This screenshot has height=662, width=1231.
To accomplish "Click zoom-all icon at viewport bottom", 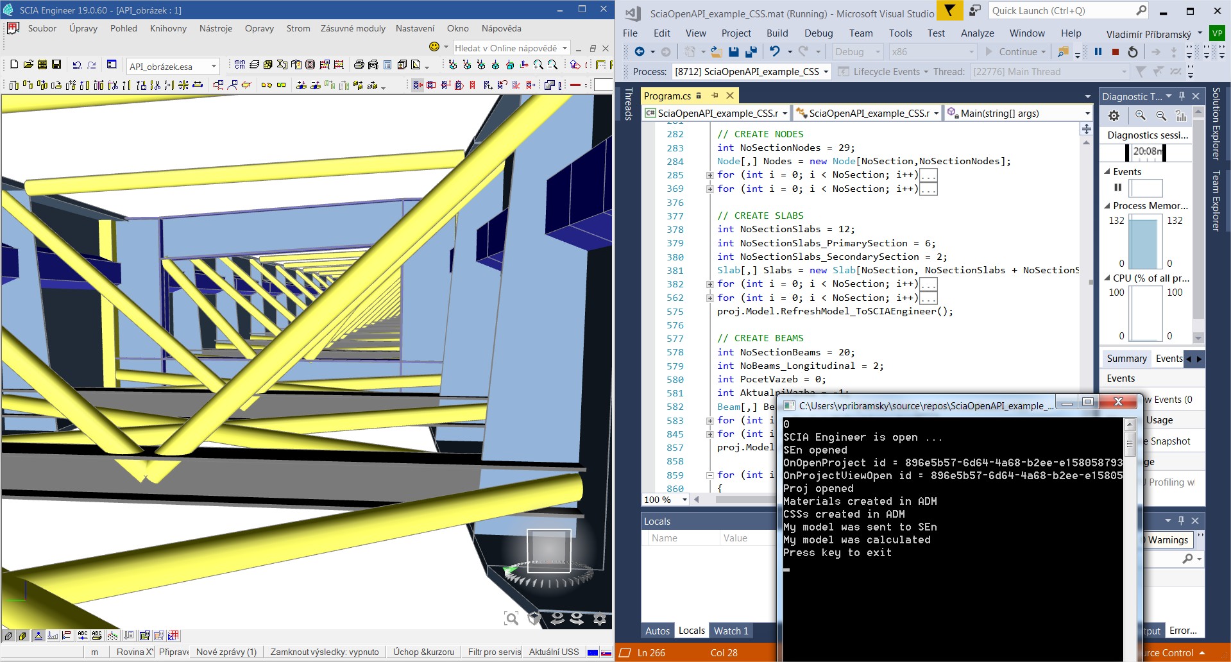I will (x=511, y=618).
